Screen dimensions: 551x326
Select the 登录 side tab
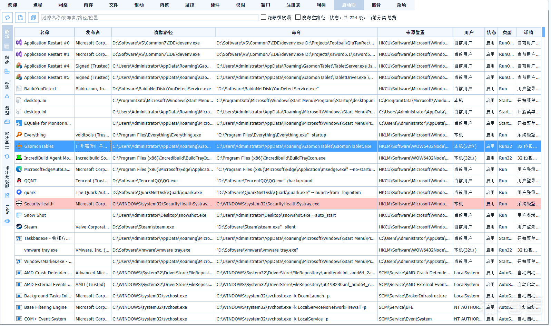7,64
